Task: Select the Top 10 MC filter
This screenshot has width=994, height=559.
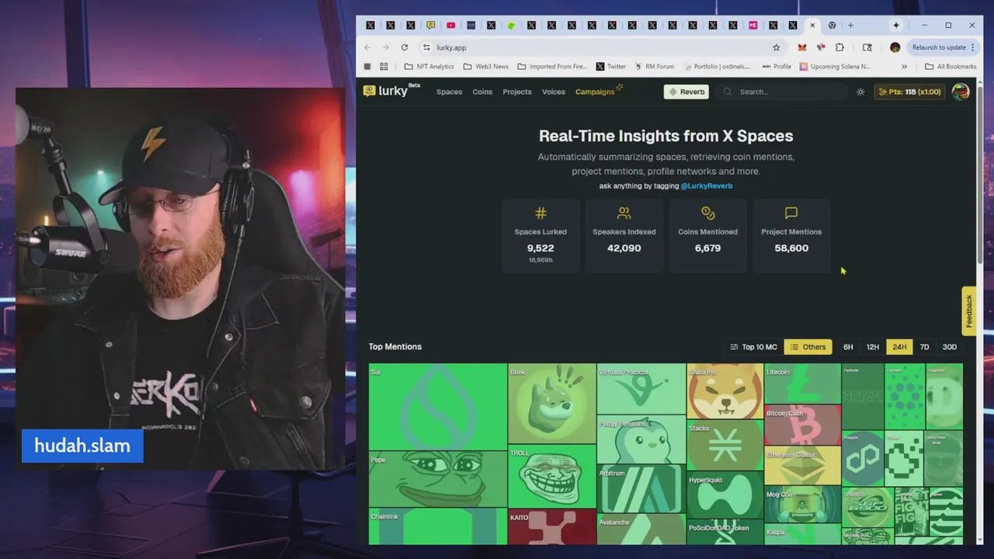Action: [753, 347]
